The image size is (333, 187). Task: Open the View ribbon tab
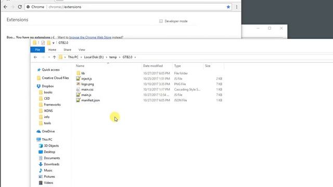click(x=82, y=50)
